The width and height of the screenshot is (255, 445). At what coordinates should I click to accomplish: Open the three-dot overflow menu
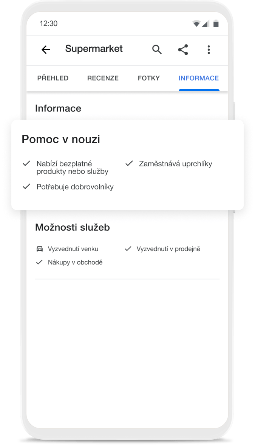coord(209,50)
